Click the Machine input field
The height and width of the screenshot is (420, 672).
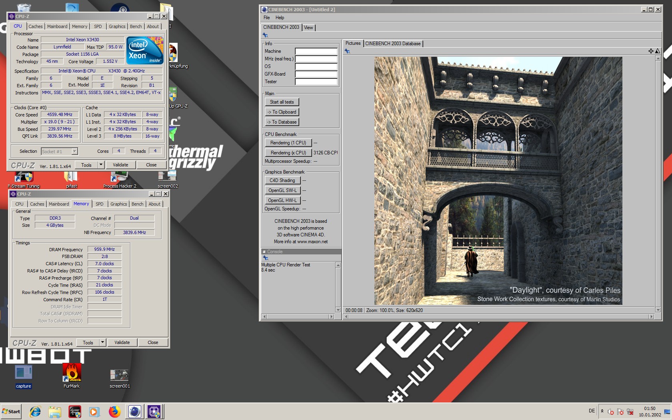(x=316, y=51)
